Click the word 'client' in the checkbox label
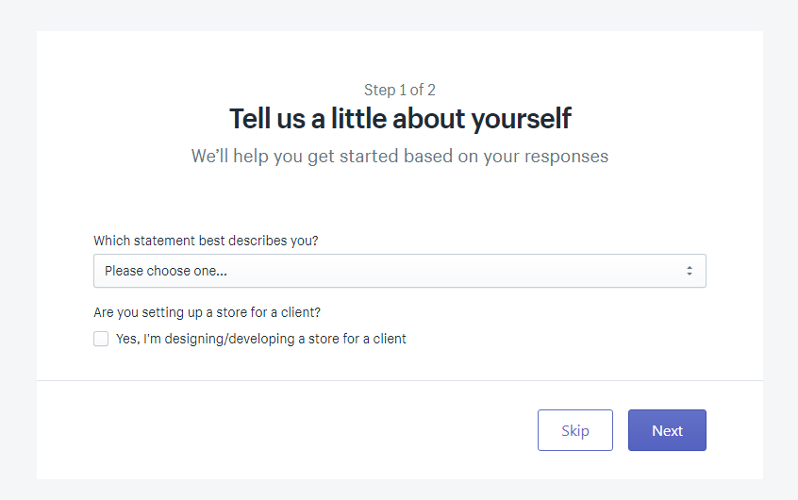Viewport: 798px width, 500px height. click(x=386, y=339)
